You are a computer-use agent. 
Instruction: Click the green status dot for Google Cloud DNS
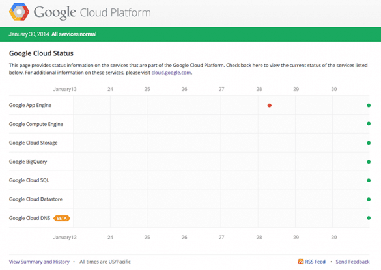click(369, 218)
